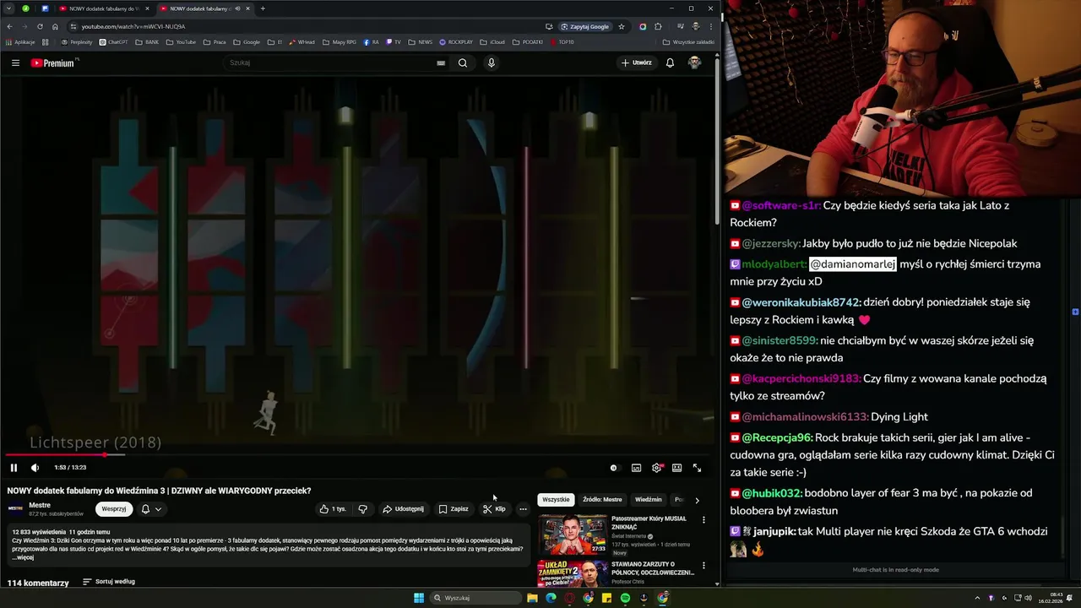Create a clip with the Klip button

(x=494, y=509)
